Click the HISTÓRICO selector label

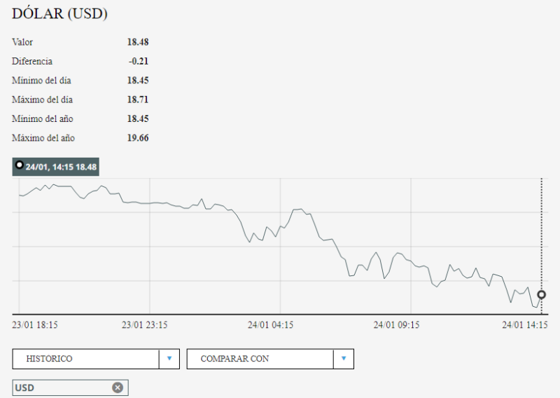(49, 359)
